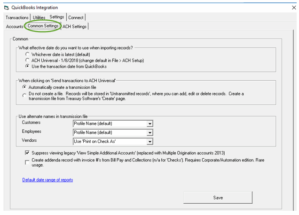
Task: Open the Connect tab
Action: 76,17
